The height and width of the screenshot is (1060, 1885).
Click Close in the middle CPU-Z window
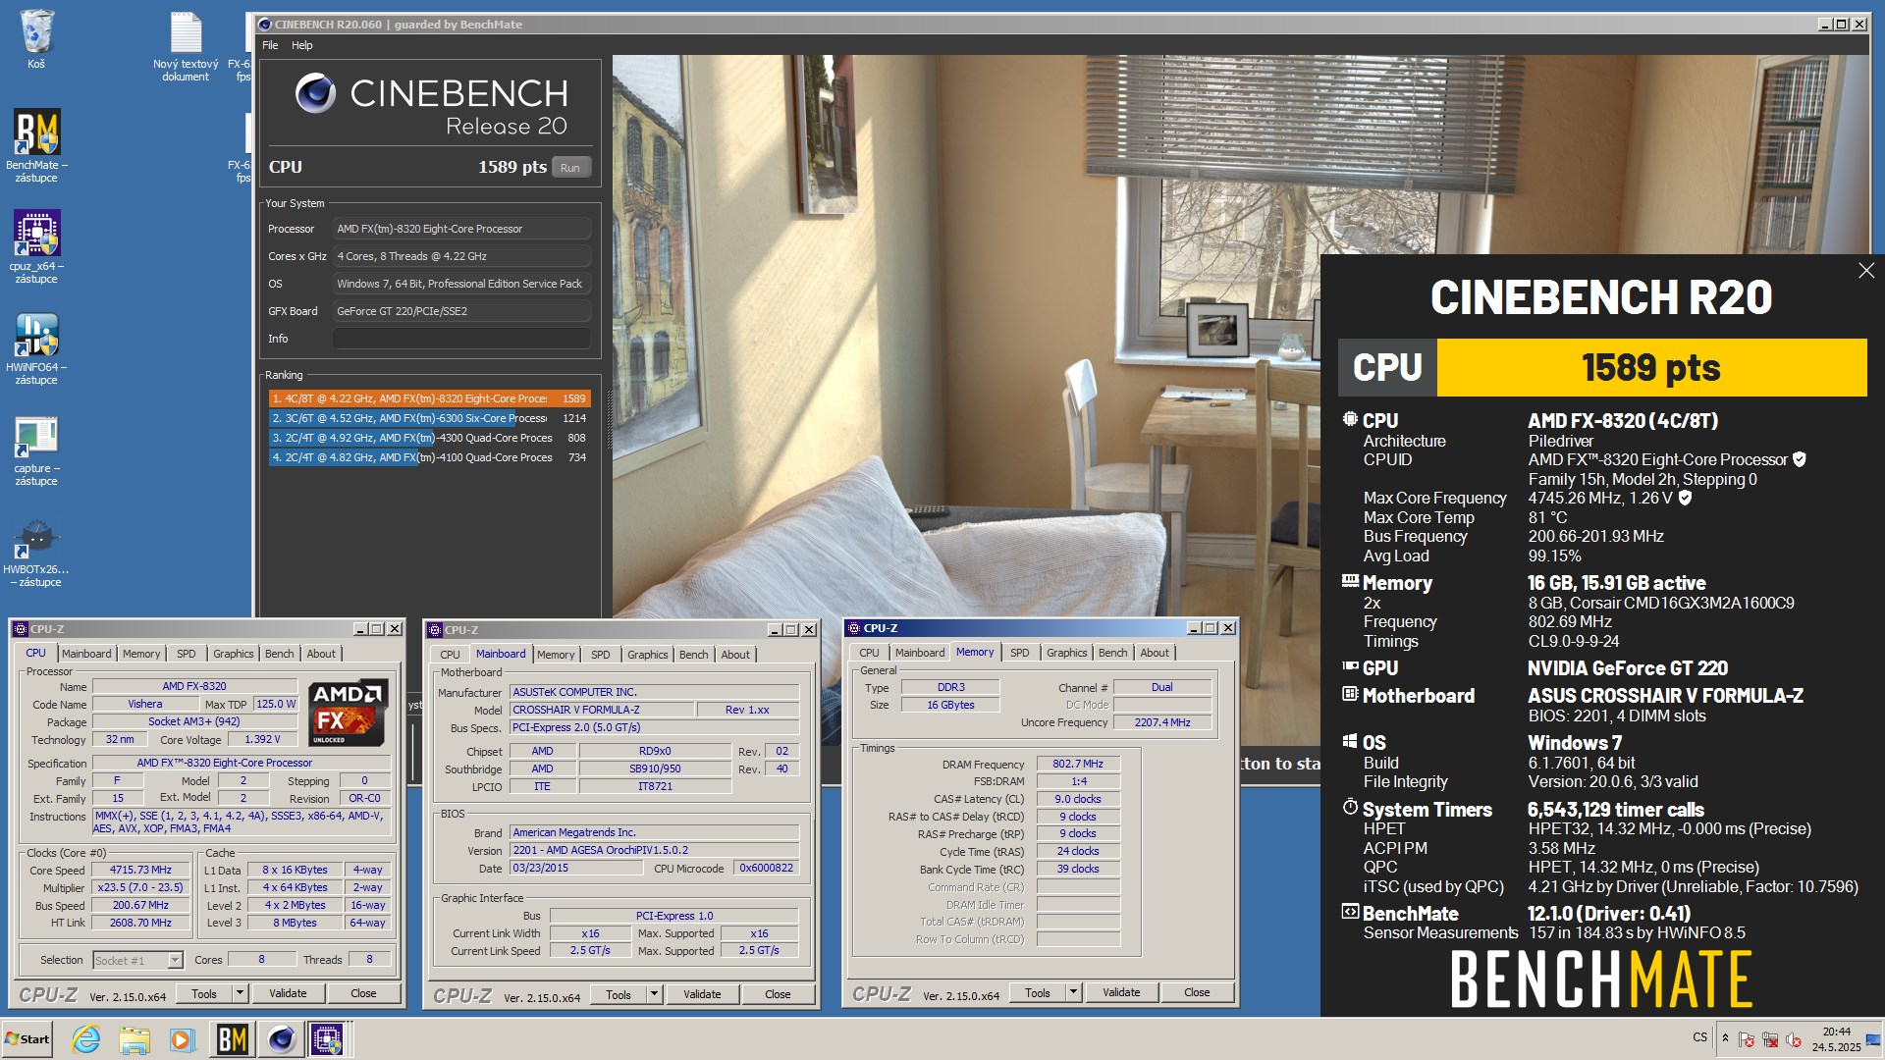778,994
